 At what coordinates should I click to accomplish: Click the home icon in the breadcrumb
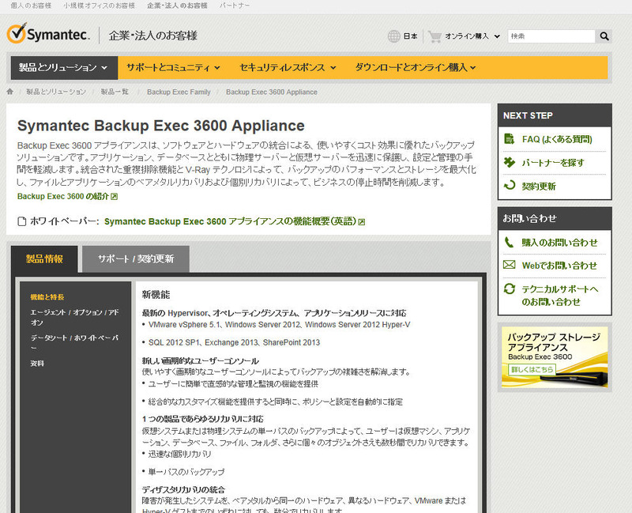click(10, 92)
